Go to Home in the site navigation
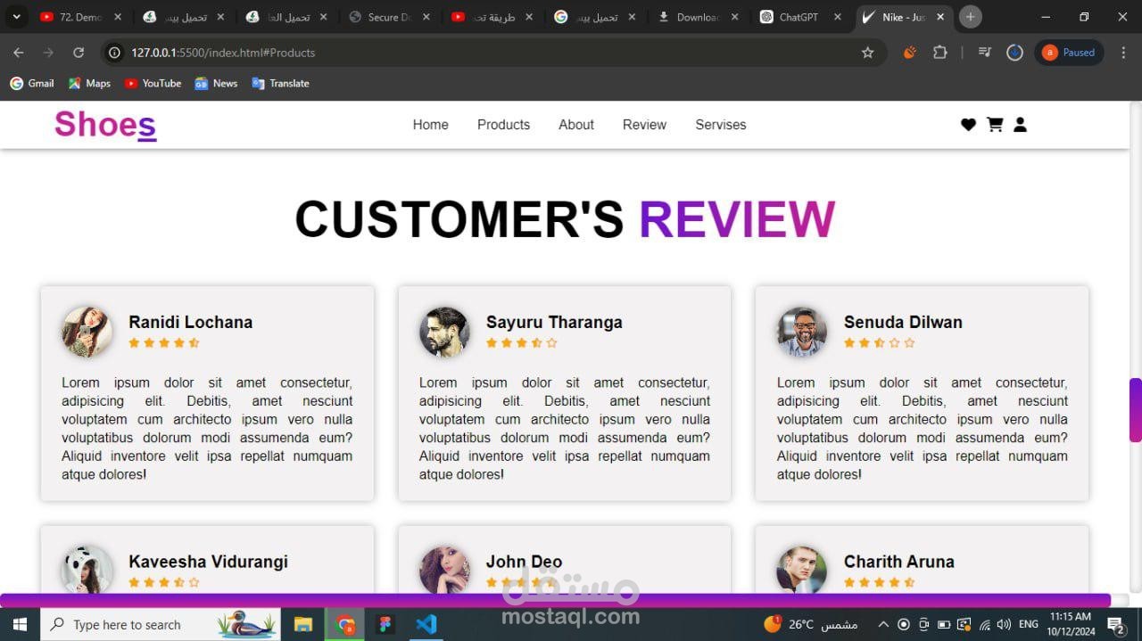Viewport: 1142px width, 641px height. (430, 125)
